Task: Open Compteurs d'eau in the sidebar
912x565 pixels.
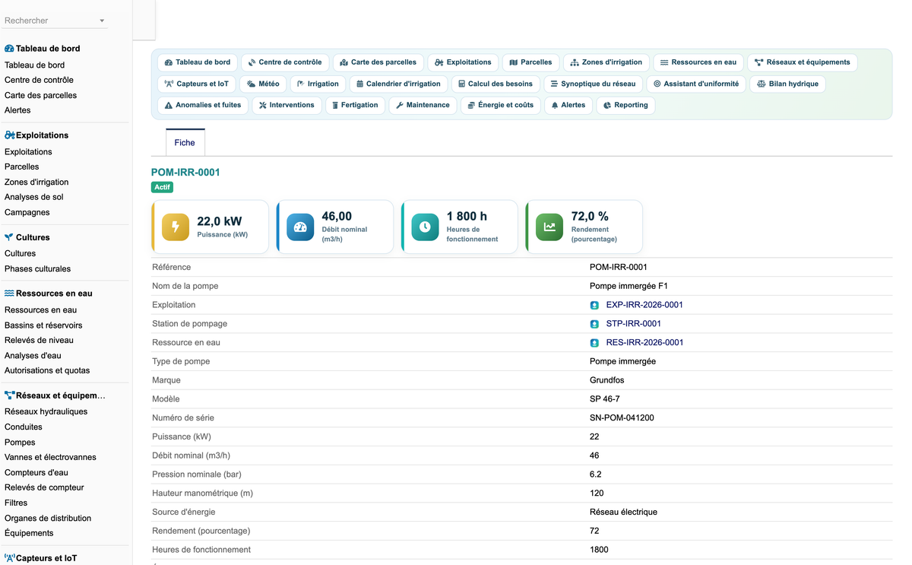Action: (x=36, y=473)
